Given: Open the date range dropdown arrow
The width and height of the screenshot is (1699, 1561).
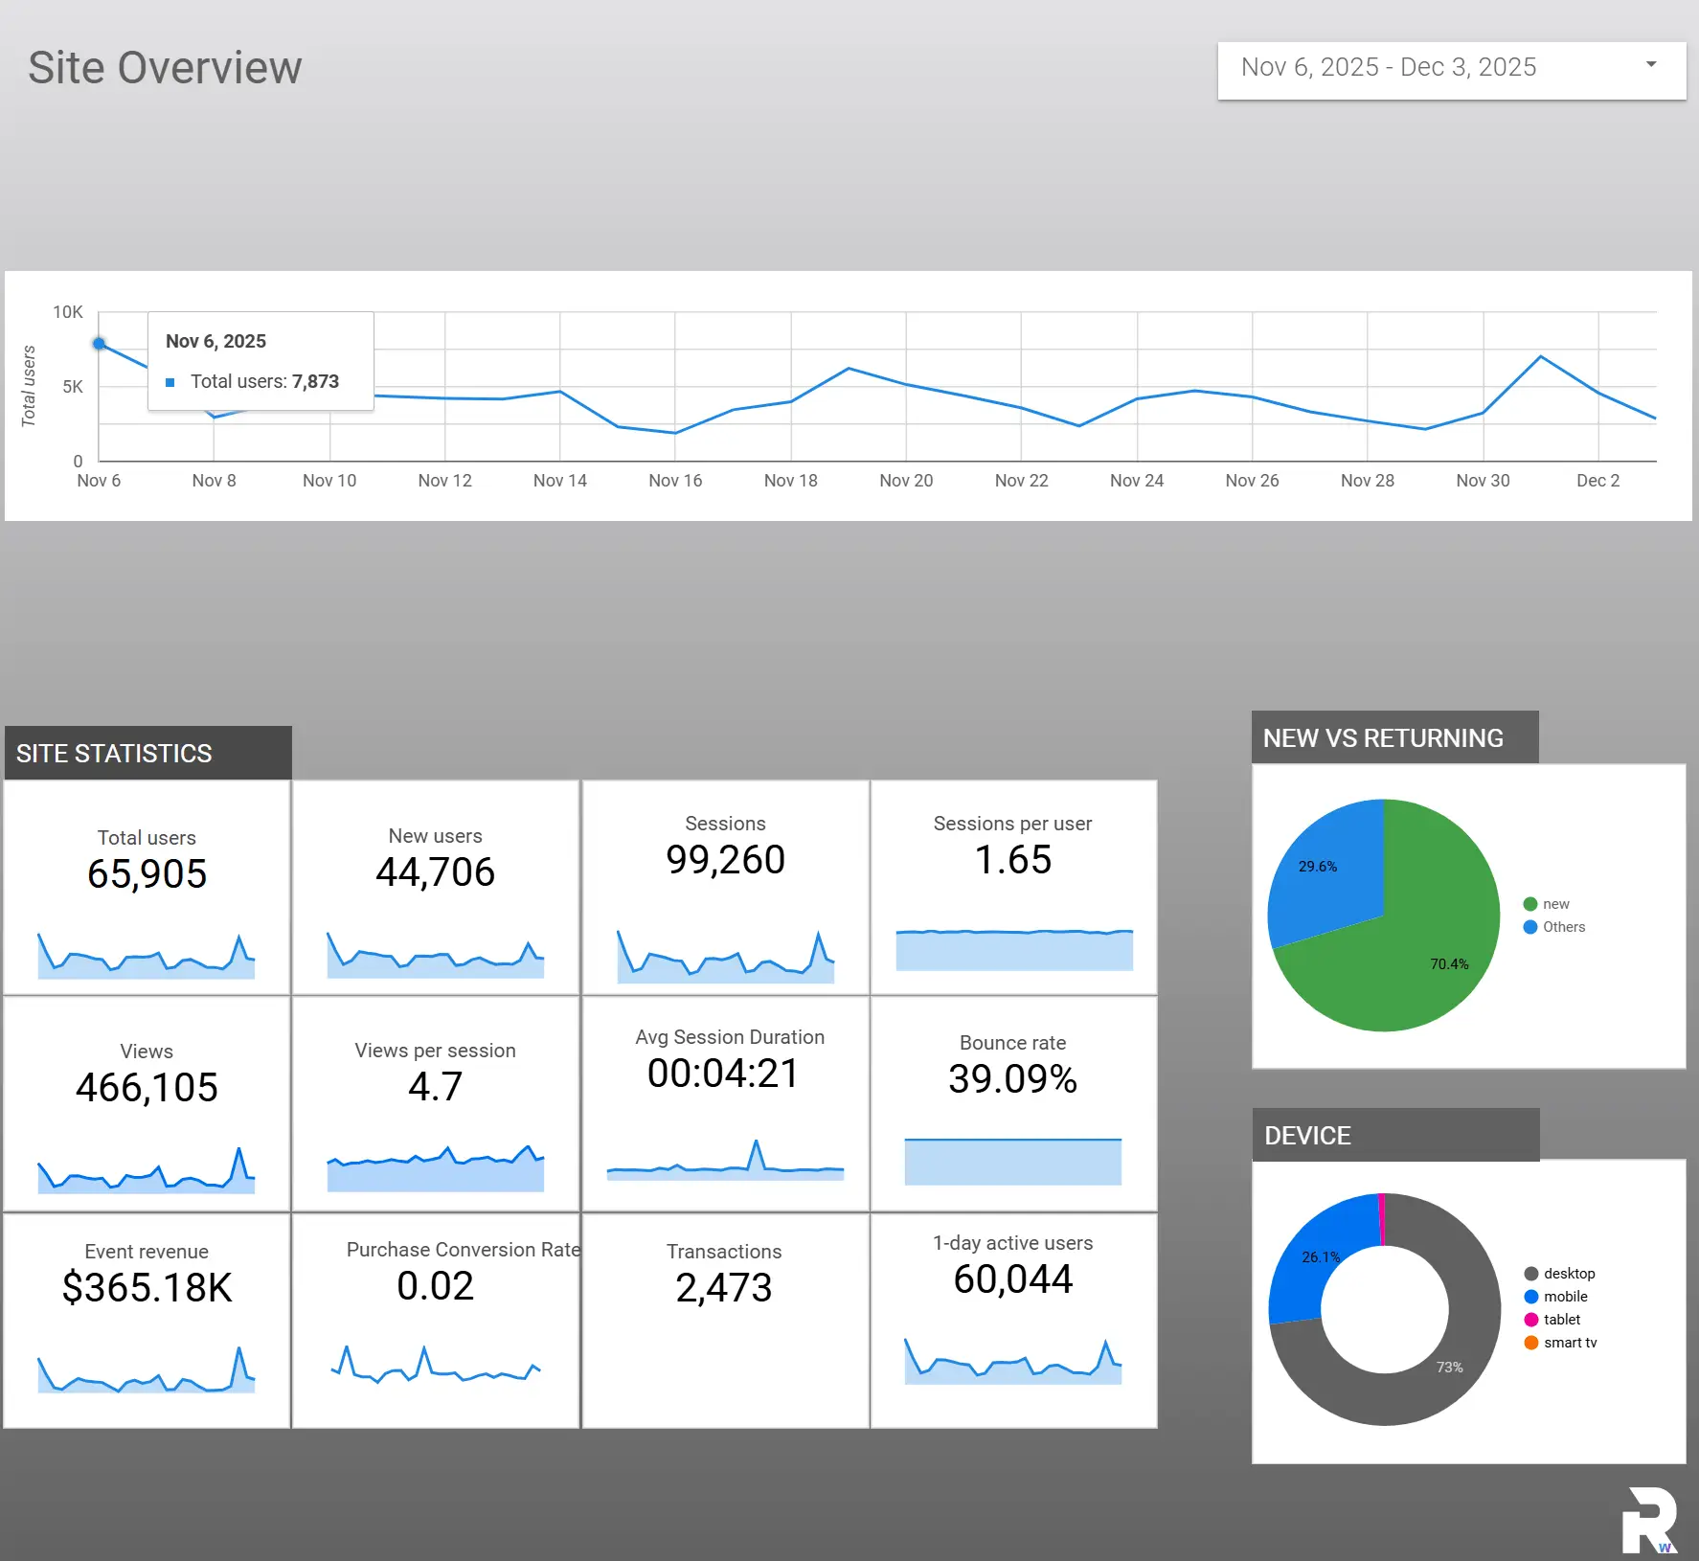Looking at the screenshot, I should pos(1650,65).
